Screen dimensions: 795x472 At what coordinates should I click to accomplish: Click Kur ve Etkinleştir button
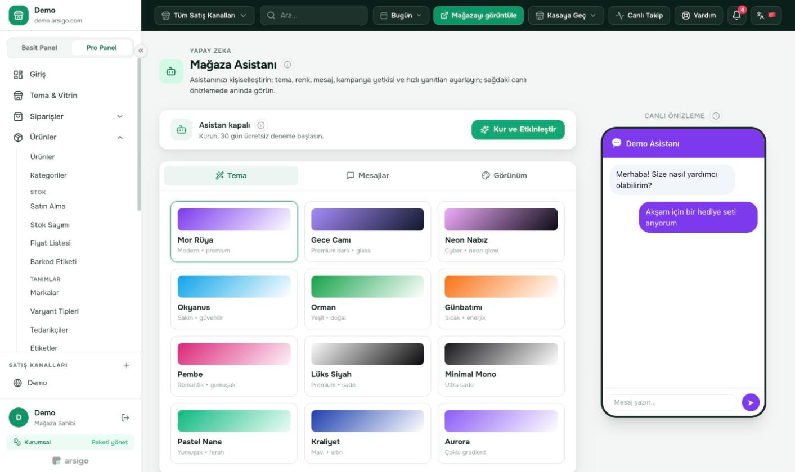click(518, 130)
